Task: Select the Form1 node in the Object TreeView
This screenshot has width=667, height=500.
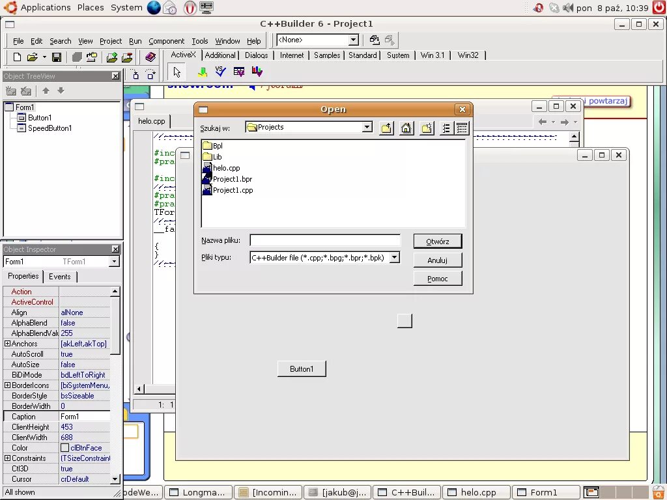Action: click(25, 107)
